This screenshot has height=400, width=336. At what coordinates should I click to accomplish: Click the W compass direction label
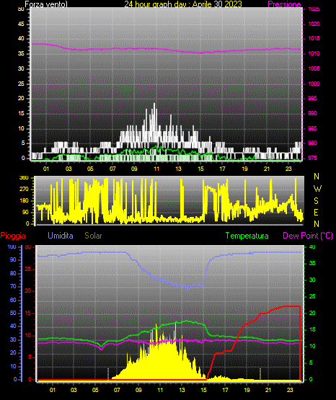point(317,189)
